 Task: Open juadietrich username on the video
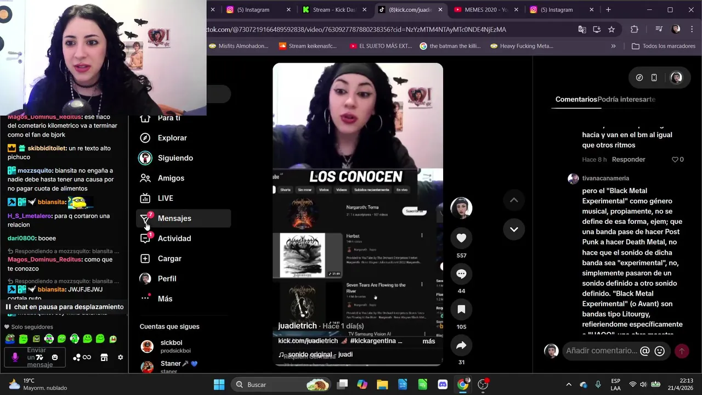pos(297,326)
